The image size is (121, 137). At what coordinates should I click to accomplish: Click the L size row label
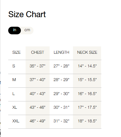[14, 94]
